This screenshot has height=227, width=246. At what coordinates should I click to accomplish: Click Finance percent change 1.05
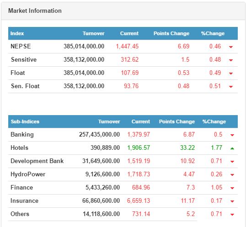[x=216, y=188]
